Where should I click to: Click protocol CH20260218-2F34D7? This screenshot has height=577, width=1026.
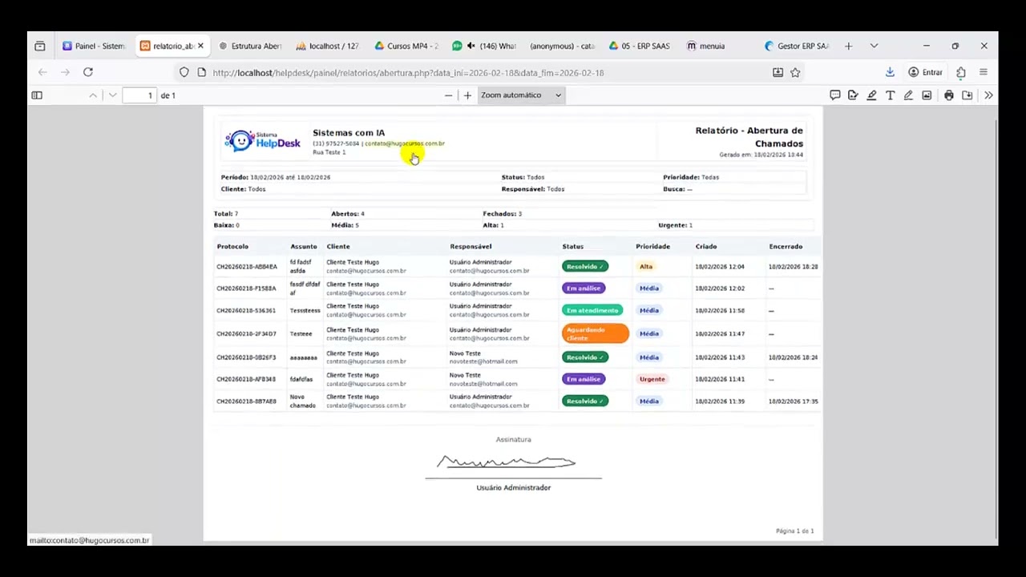coord(246,333)
